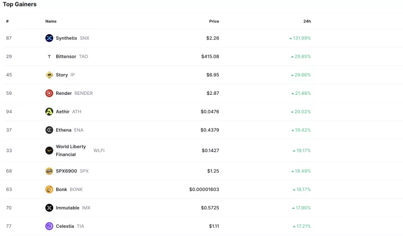Click the World Liberty Financial icon

click(x=49, y=150)
